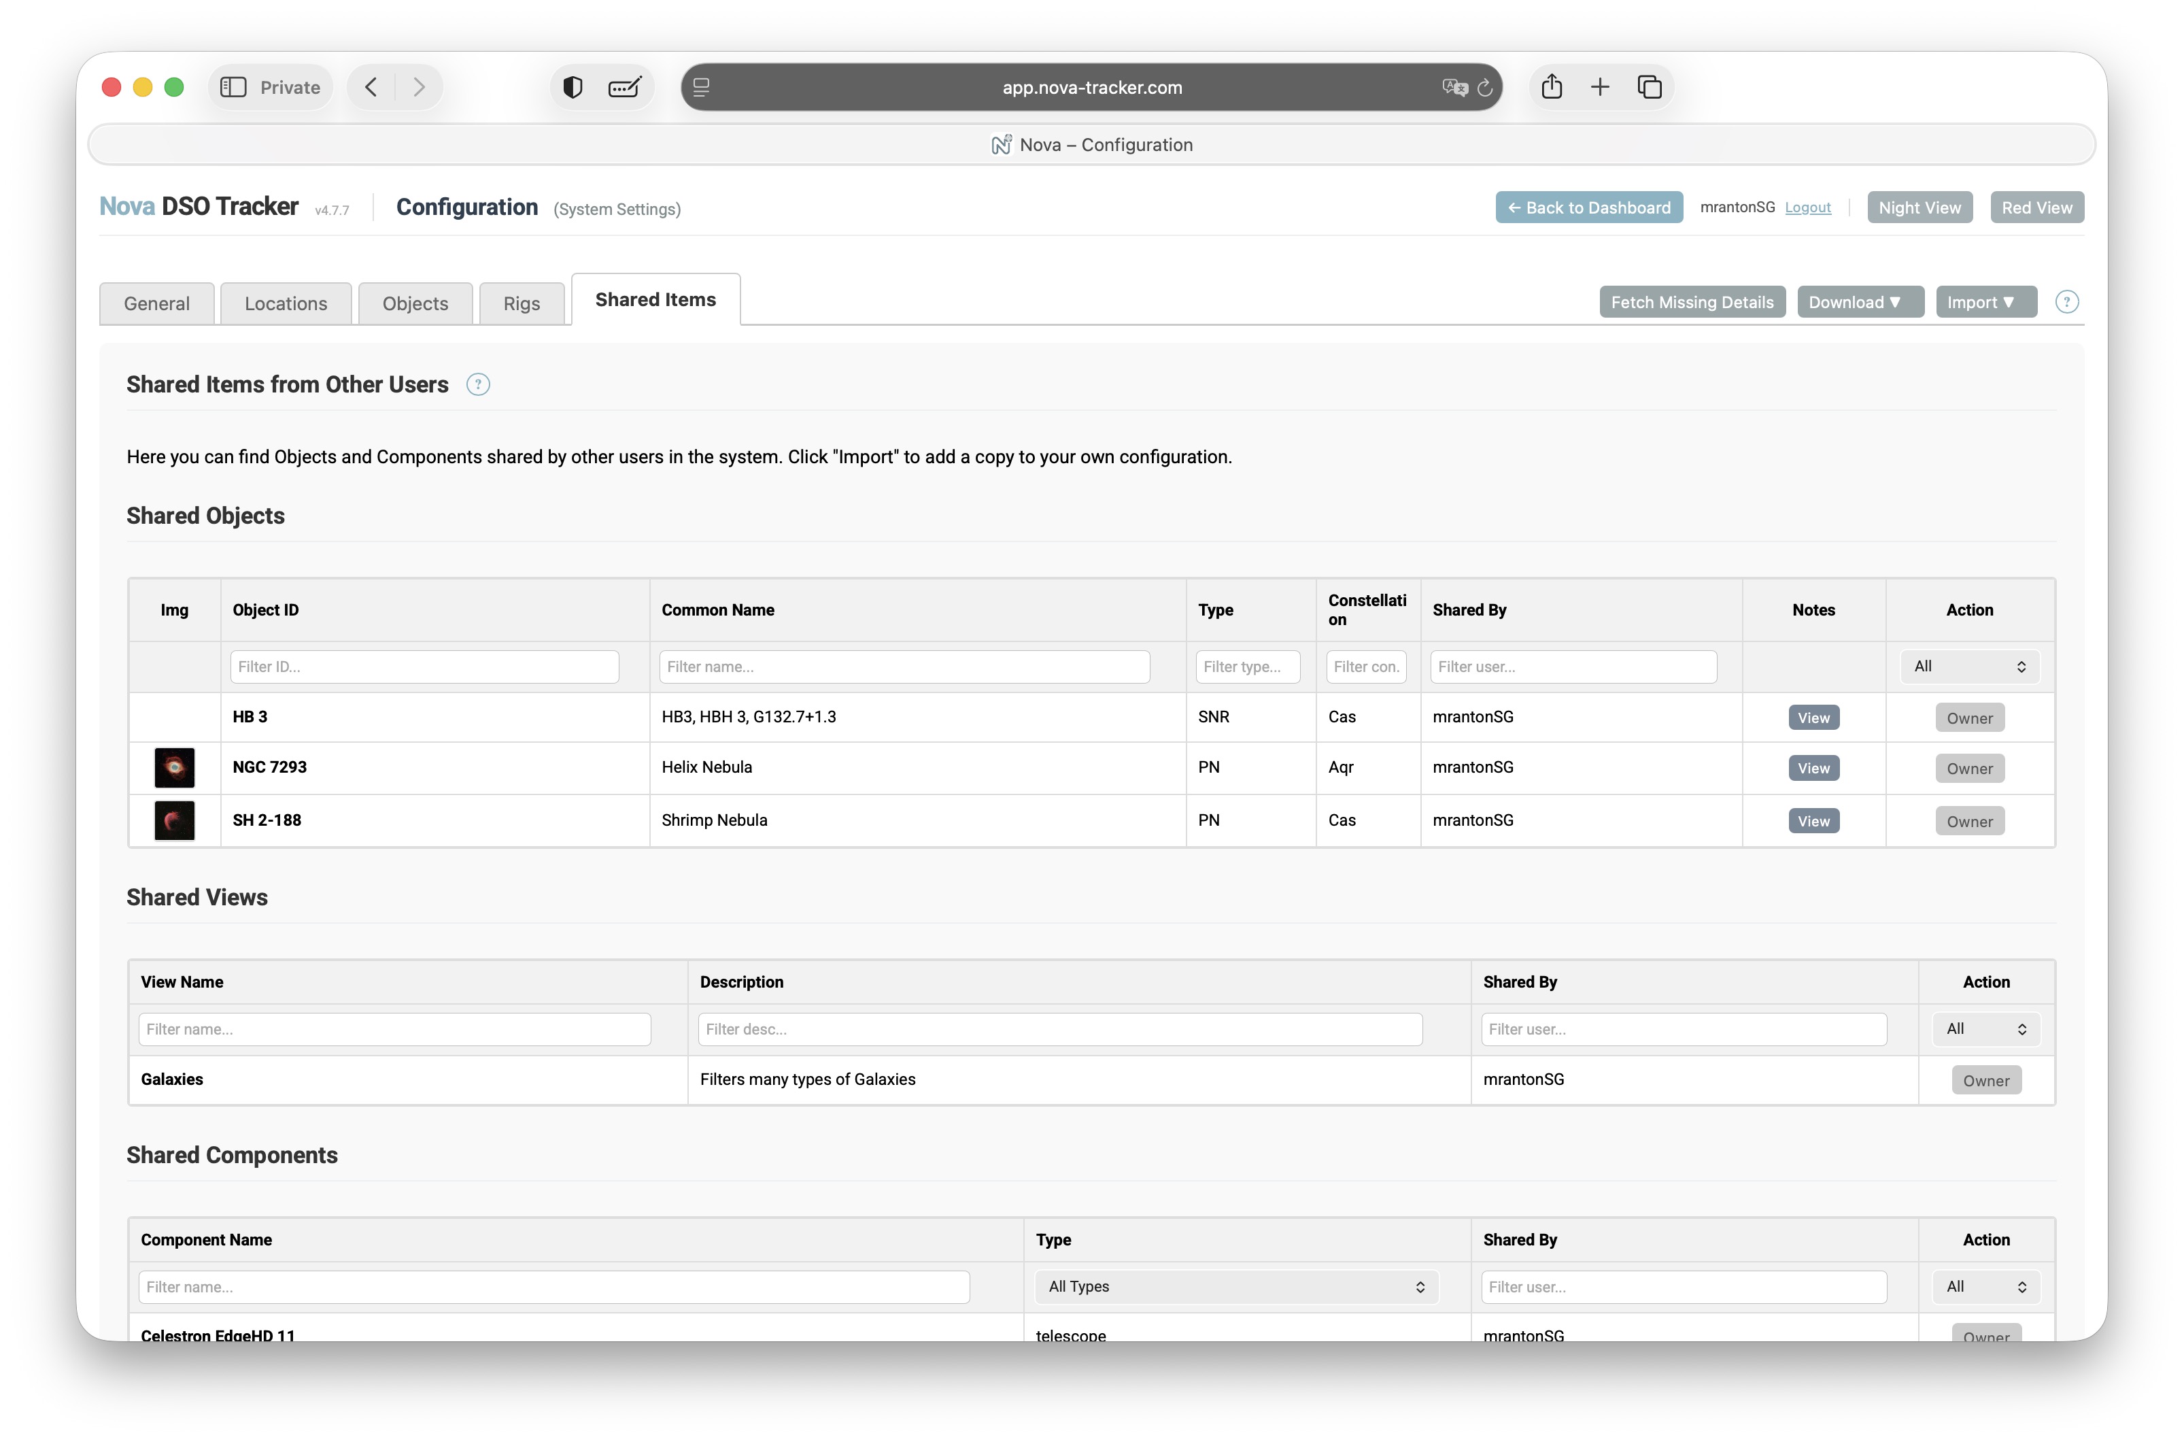Click the Safari share icon

1552,87
